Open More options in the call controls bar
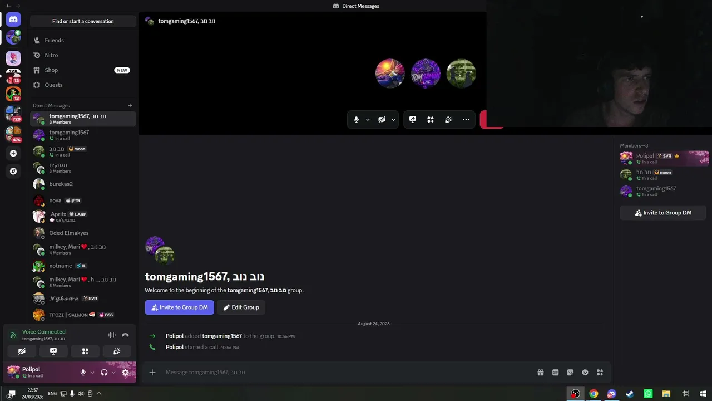Image resolution: width=712 pixels, height=401 pixels. coord(466,119)
